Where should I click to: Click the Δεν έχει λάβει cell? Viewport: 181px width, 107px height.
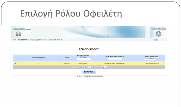coord(83,64)
